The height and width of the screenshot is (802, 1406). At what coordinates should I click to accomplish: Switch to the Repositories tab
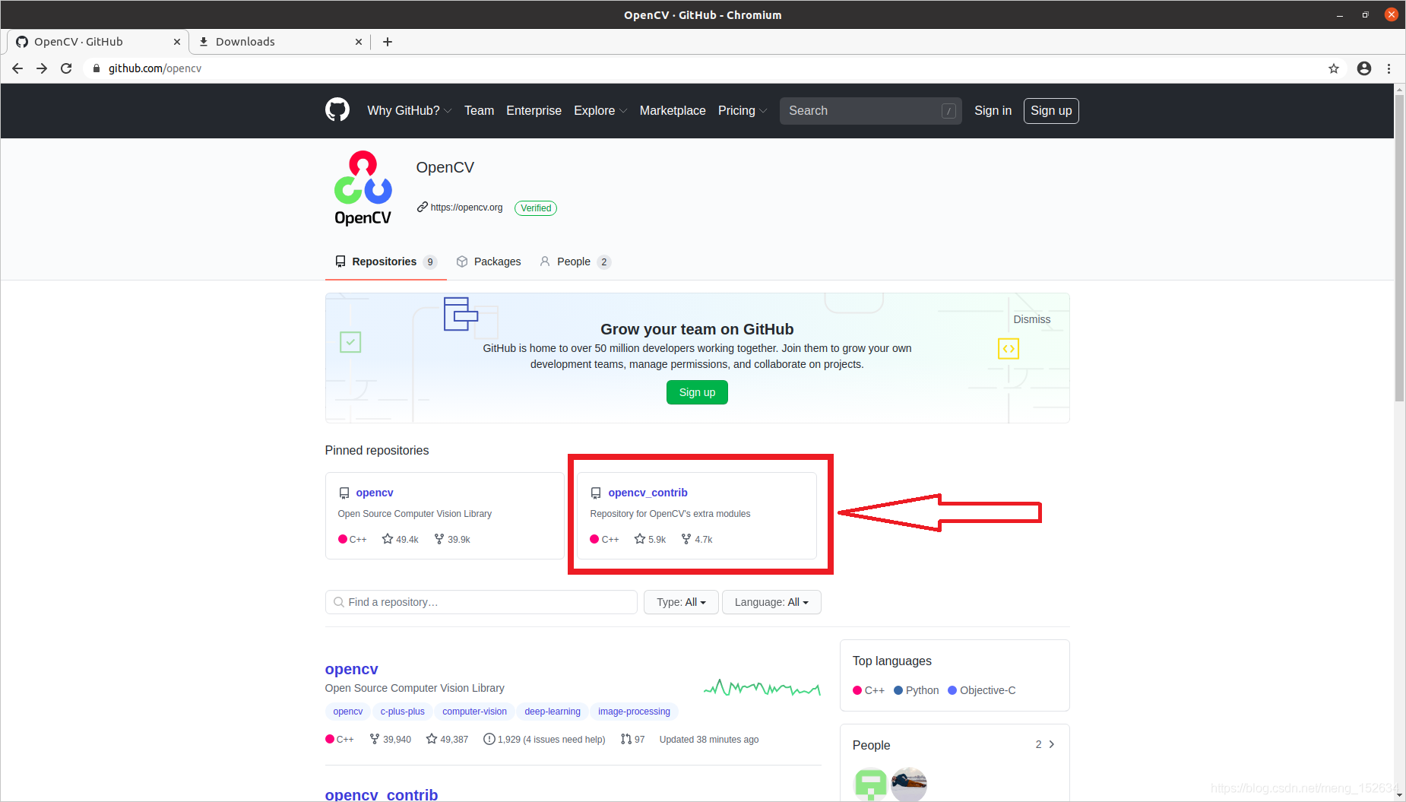tap(385, 262)
